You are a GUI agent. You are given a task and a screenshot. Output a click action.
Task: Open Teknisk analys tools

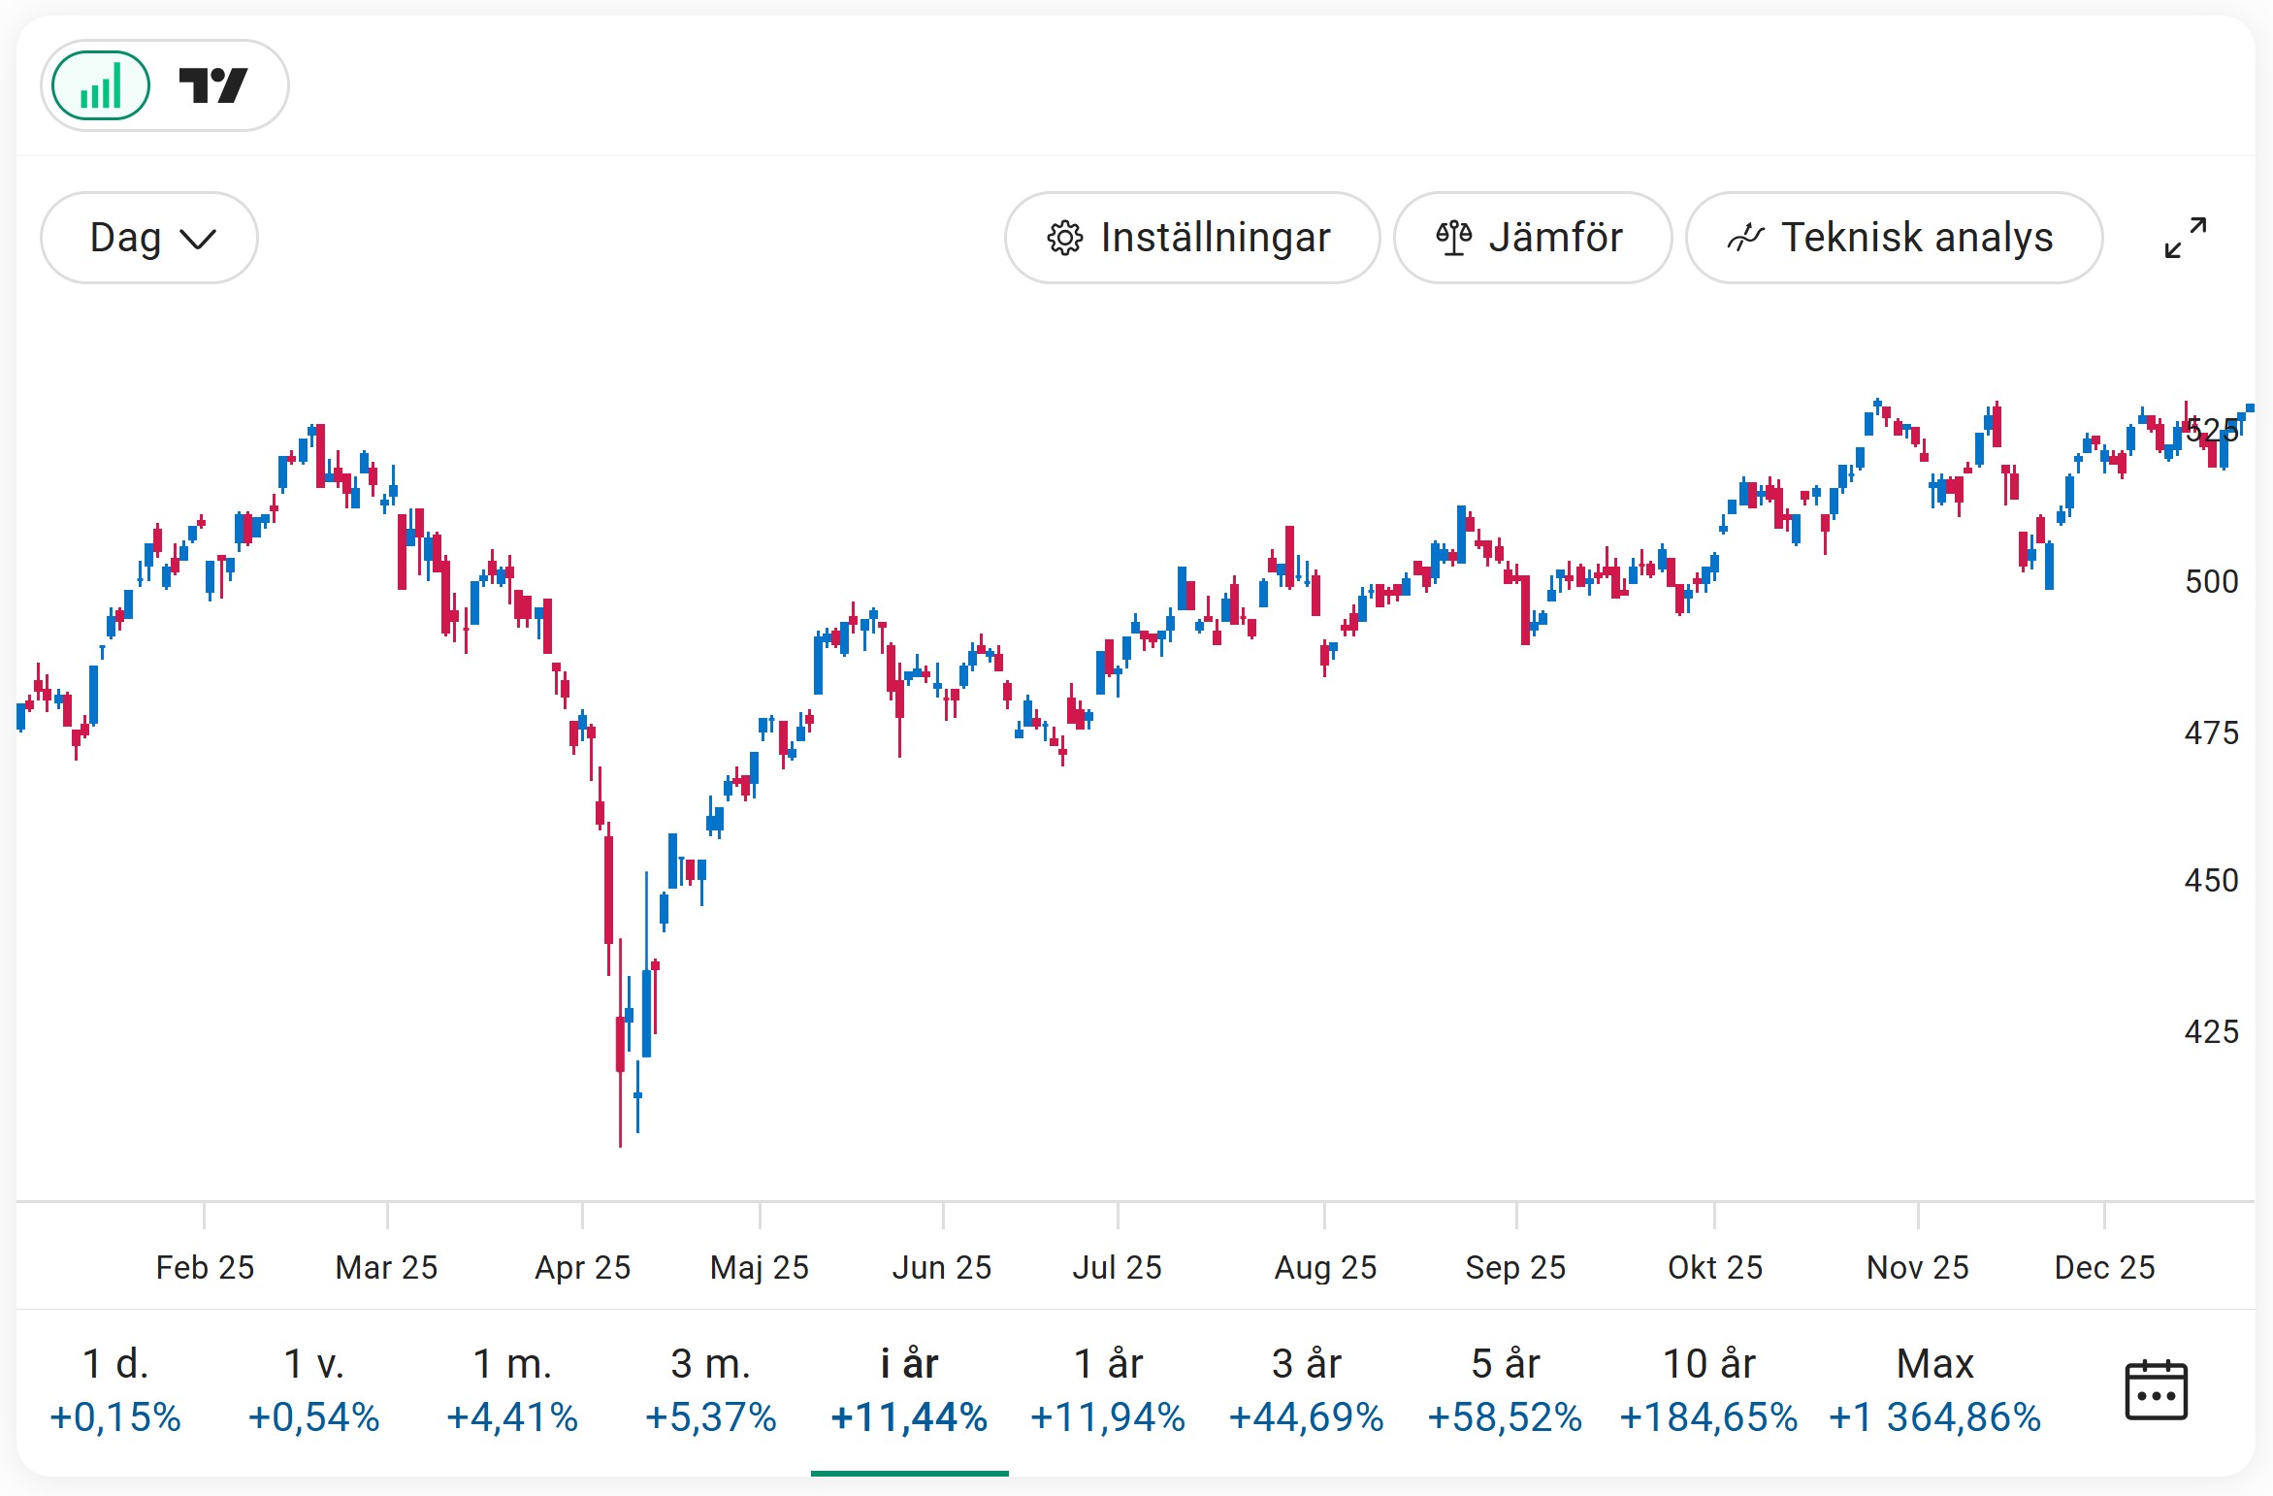(1893, 238)
